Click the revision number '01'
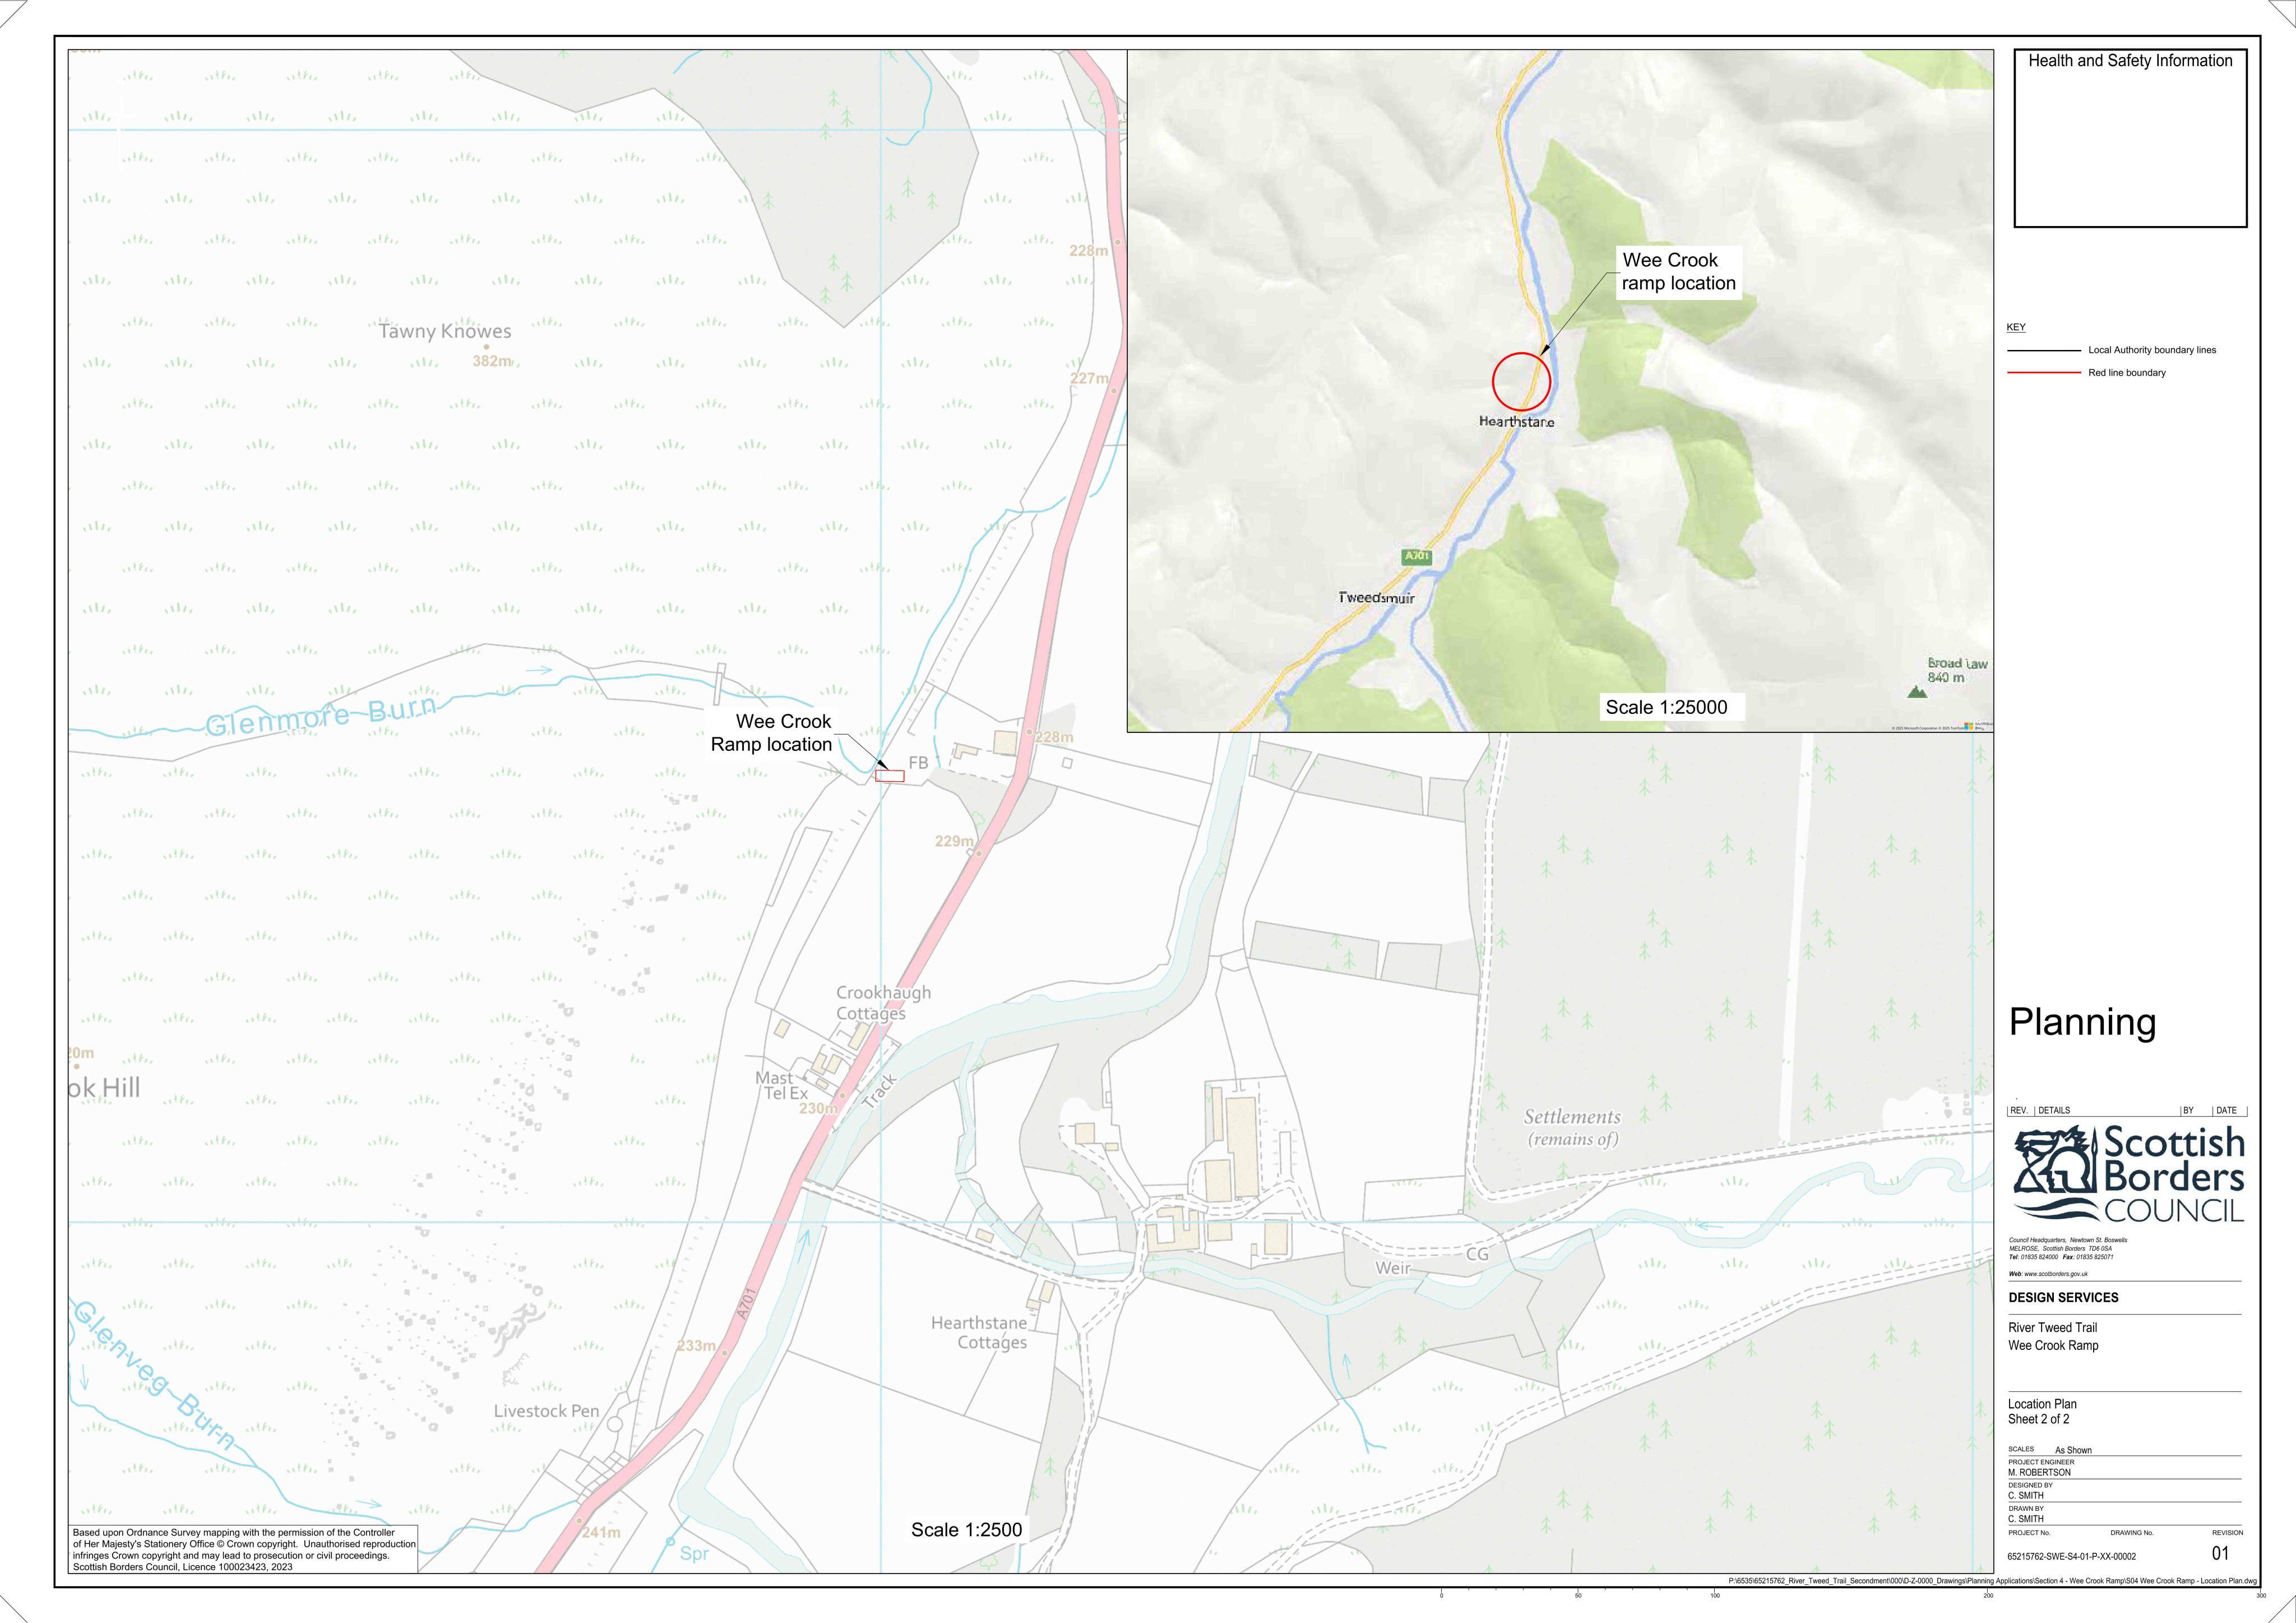 2220,1554
